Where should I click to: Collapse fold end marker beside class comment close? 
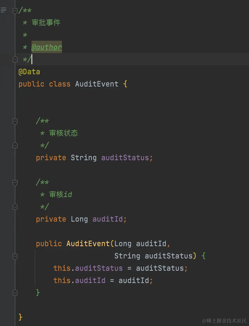[15, 59]
